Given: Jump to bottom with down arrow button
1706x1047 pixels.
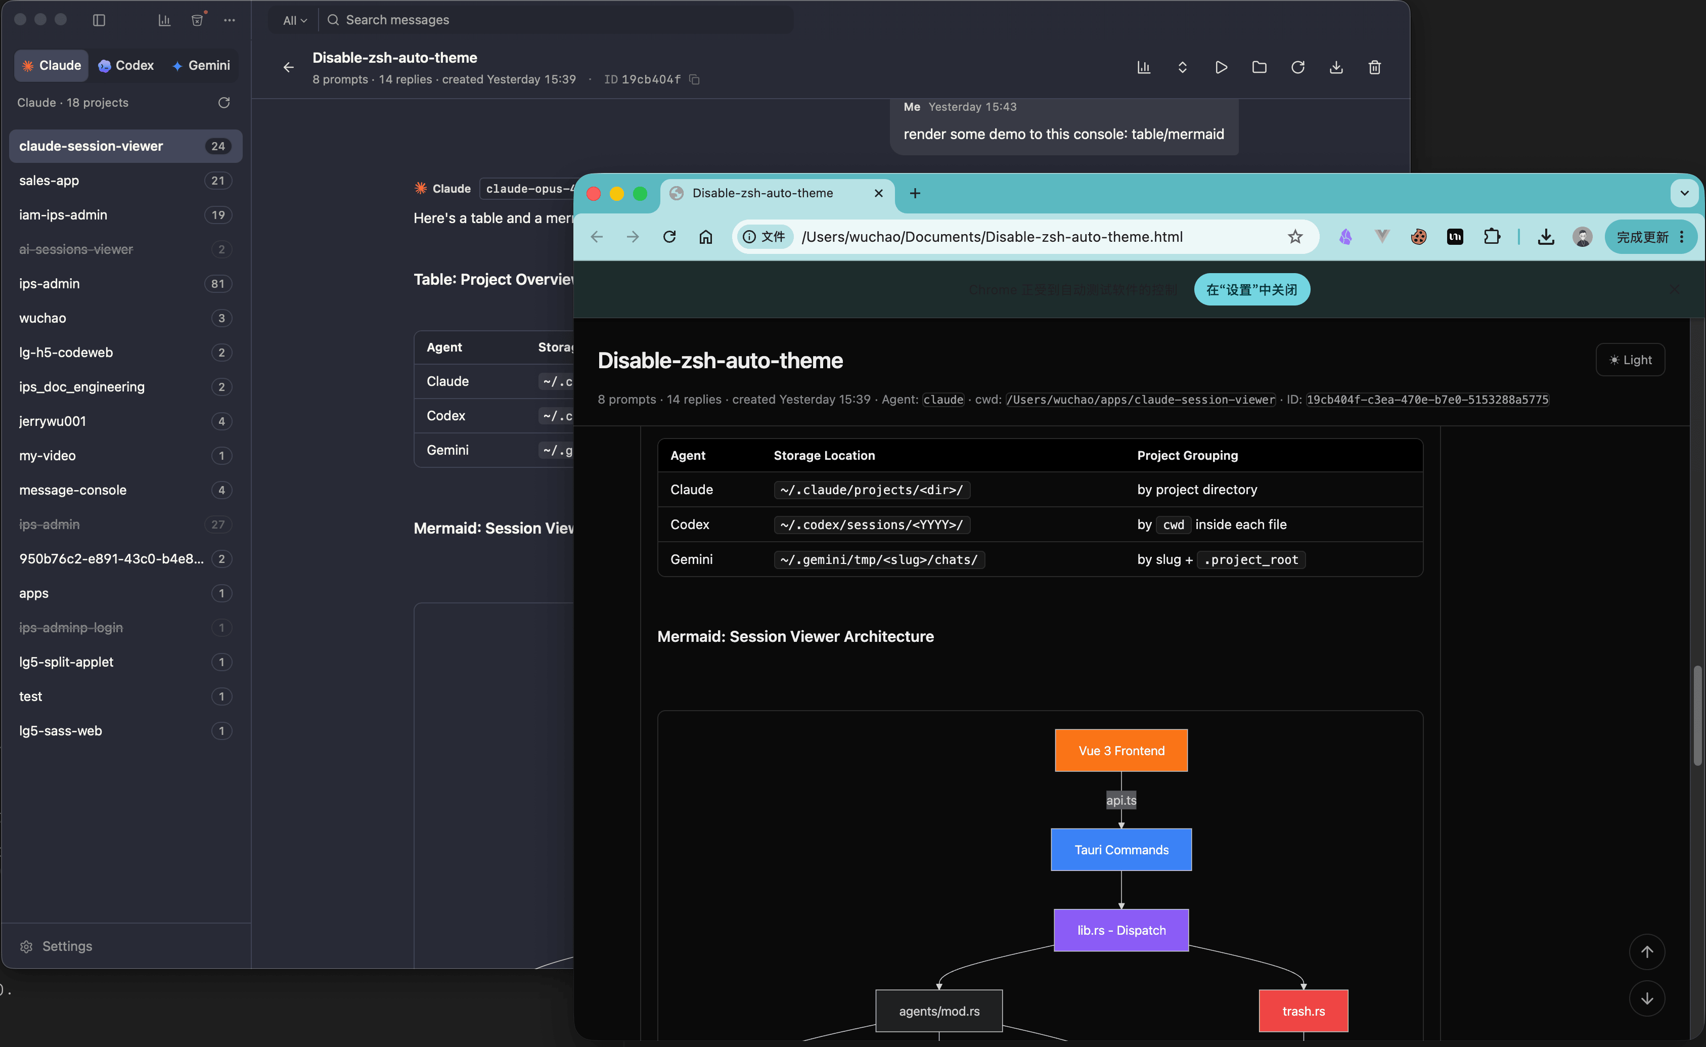Looking at the screenshot, I should 1647,998.
